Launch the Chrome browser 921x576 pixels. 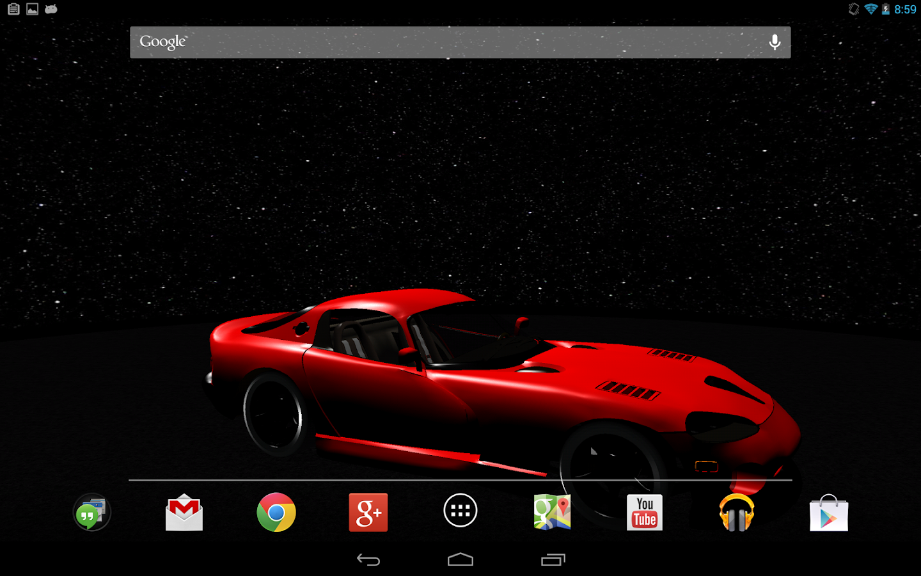pos(276,513)
